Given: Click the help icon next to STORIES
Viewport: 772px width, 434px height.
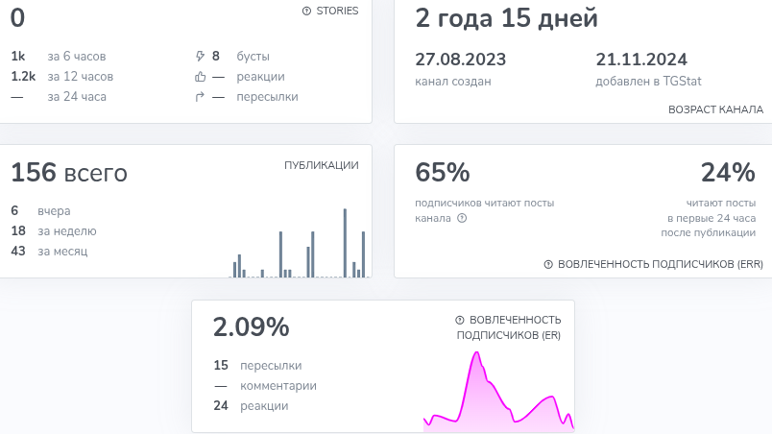Looking at the screenshot, I should click(306, 11).
